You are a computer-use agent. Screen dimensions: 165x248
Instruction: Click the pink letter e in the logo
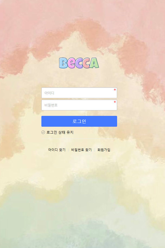tap(71, 64)
